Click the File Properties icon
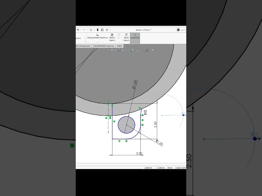Viewport: 262px width, 196px height. pos(102,30)
